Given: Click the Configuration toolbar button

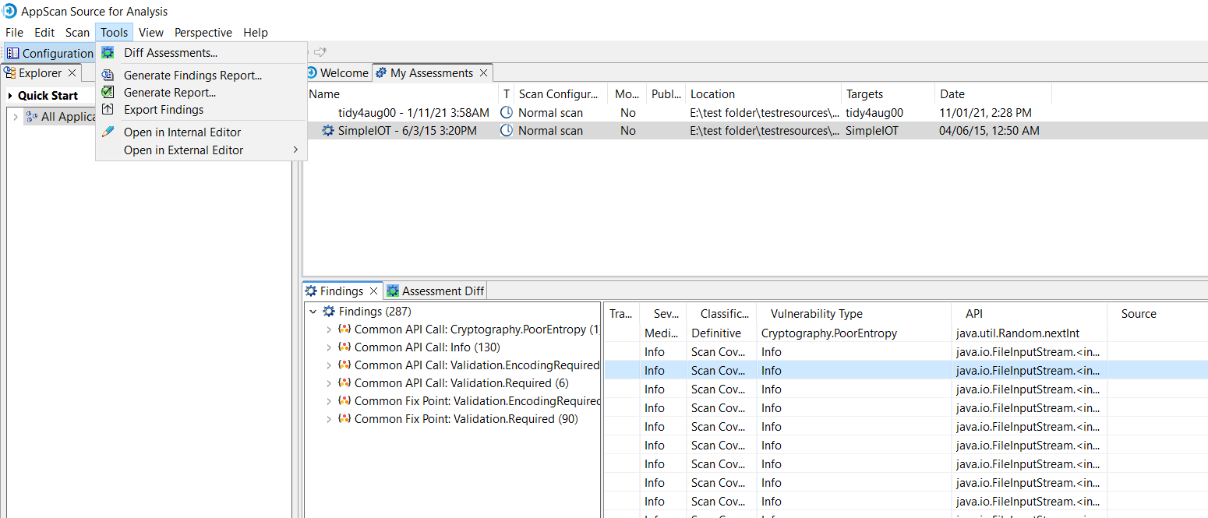Looking at the screenshot, I should coord(49,54).
